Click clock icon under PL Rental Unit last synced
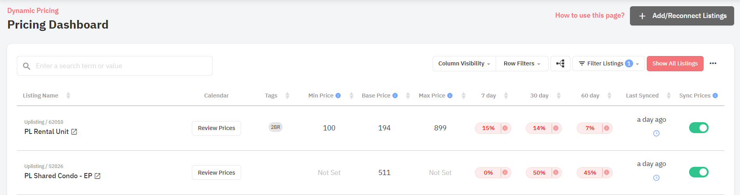This screenshot has width=740, height=195. tap(657, 134)
